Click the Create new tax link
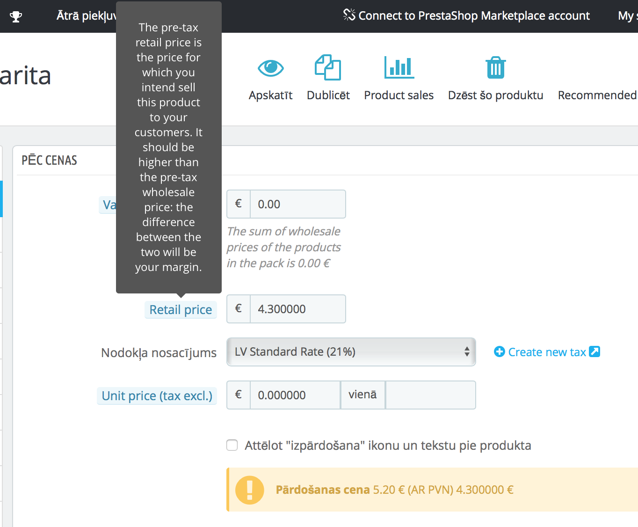Image resolution: width=638 pixels, height=527 pixels. [x=547, y=352]
